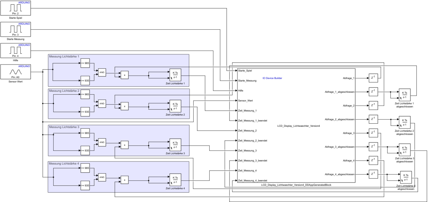Select the Messung Lichtstärke 3 area title
This screenshot has height=202, width=428.
coord(64,127)
